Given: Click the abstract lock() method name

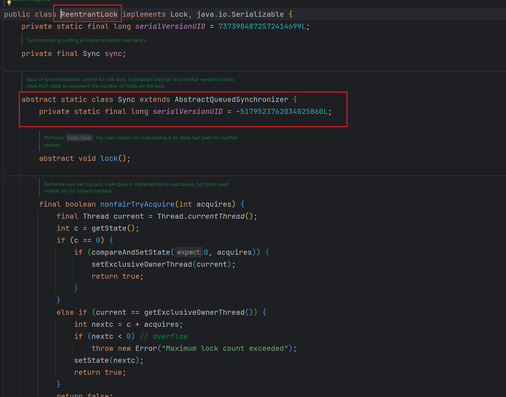Looking at the screenshot, I should point(109,159).
